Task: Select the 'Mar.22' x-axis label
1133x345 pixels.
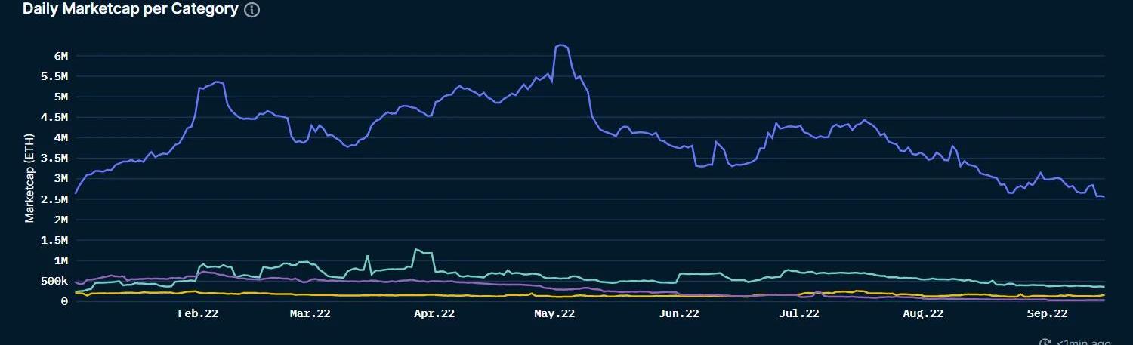Action: coord(310,314)
